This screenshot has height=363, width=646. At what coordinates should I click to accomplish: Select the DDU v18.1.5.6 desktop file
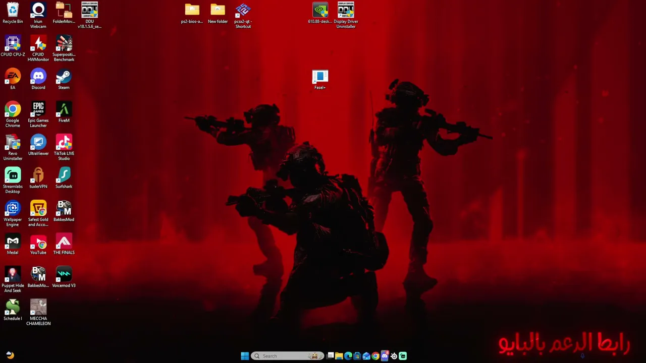click(x=89, y=16)
